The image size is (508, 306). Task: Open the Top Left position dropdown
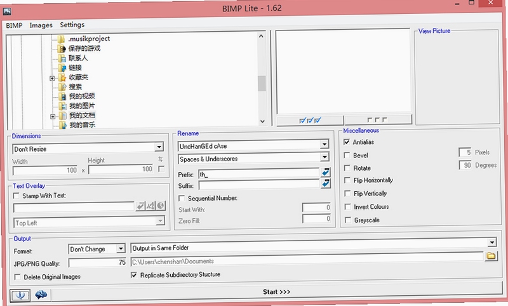coord(160,221)
